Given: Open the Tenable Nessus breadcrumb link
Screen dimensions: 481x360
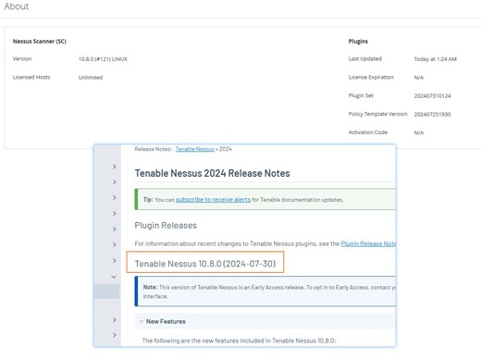Looking at the screenshot, I should pyautogui.click(x=194, y=149).
